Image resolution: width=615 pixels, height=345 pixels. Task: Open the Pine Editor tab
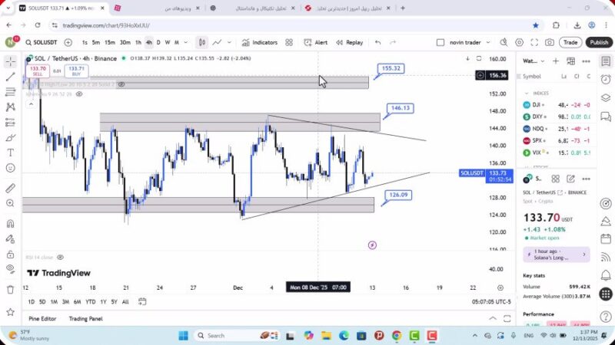[42, 318]
